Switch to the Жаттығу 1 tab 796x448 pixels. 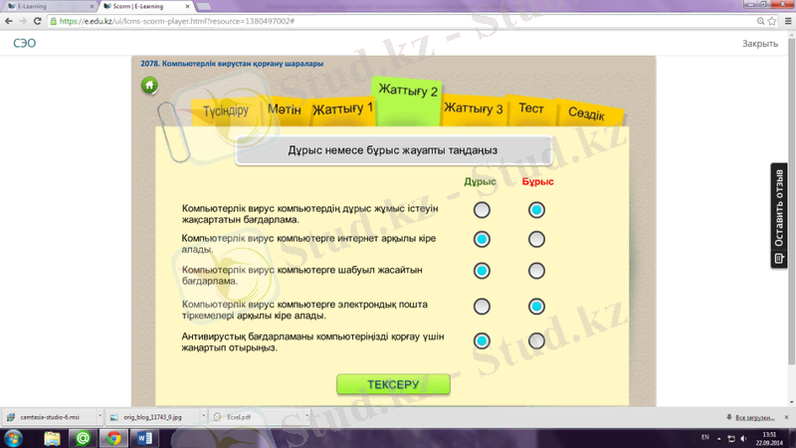(342, 108)
